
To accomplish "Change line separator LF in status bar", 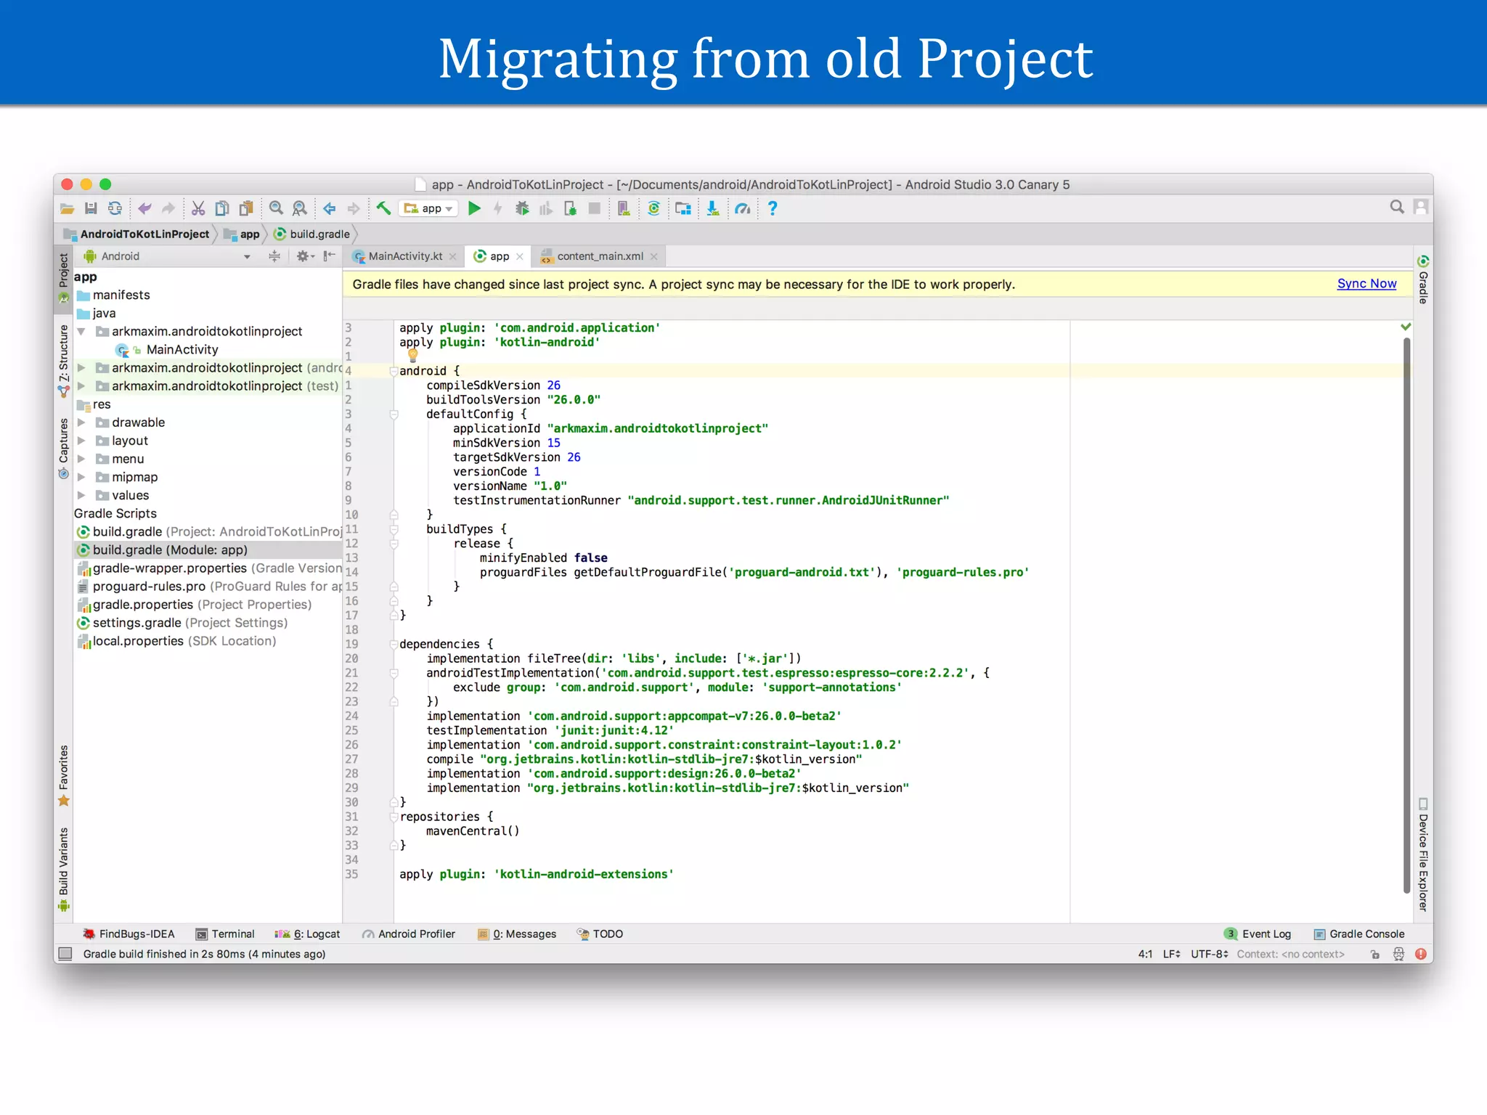I will (x=1171, y=954).
